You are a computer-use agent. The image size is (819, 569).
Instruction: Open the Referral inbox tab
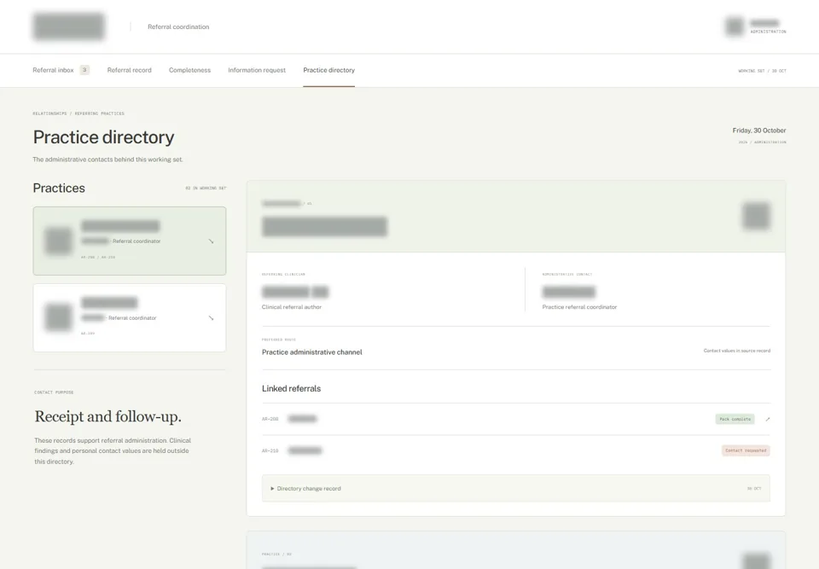coord(53,70)
